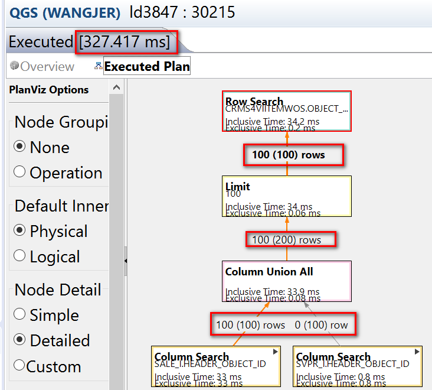Choose Logical default inner plan radio
The image size is (432, 390).
coord(19,256)
